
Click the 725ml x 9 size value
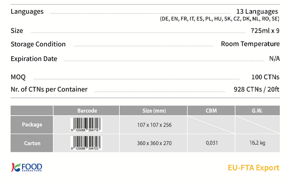point(265,31)
